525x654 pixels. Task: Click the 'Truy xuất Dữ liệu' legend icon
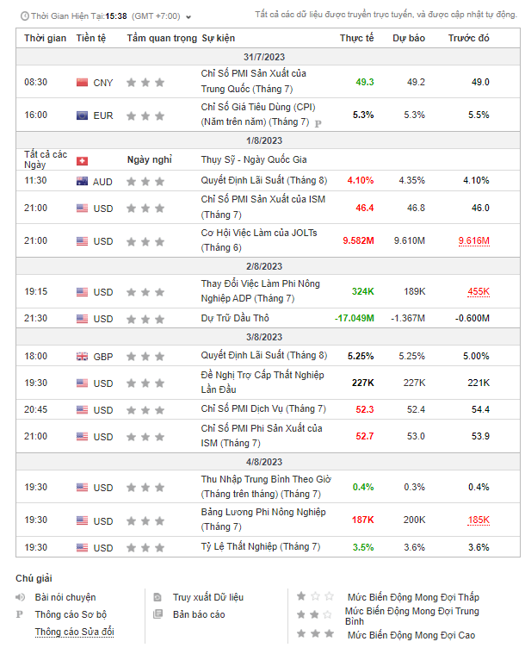click(x=157, y=597)
